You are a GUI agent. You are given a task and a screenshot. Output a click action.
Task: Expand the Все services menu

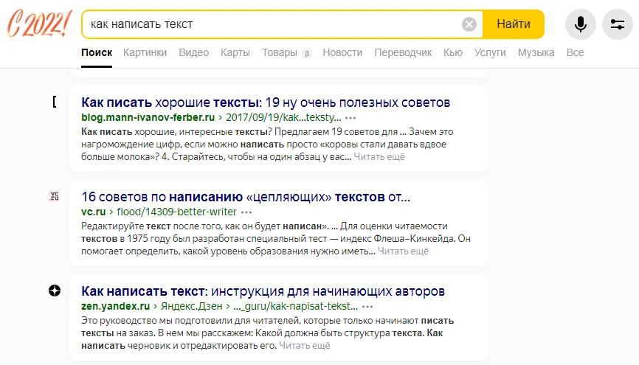pyautogui.click(x=575, y=52)
